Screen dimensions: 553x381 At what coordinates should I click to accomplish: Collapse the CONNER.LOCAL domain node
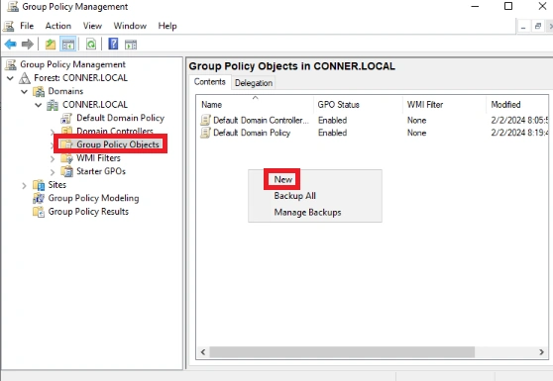[x=39, y=105]
